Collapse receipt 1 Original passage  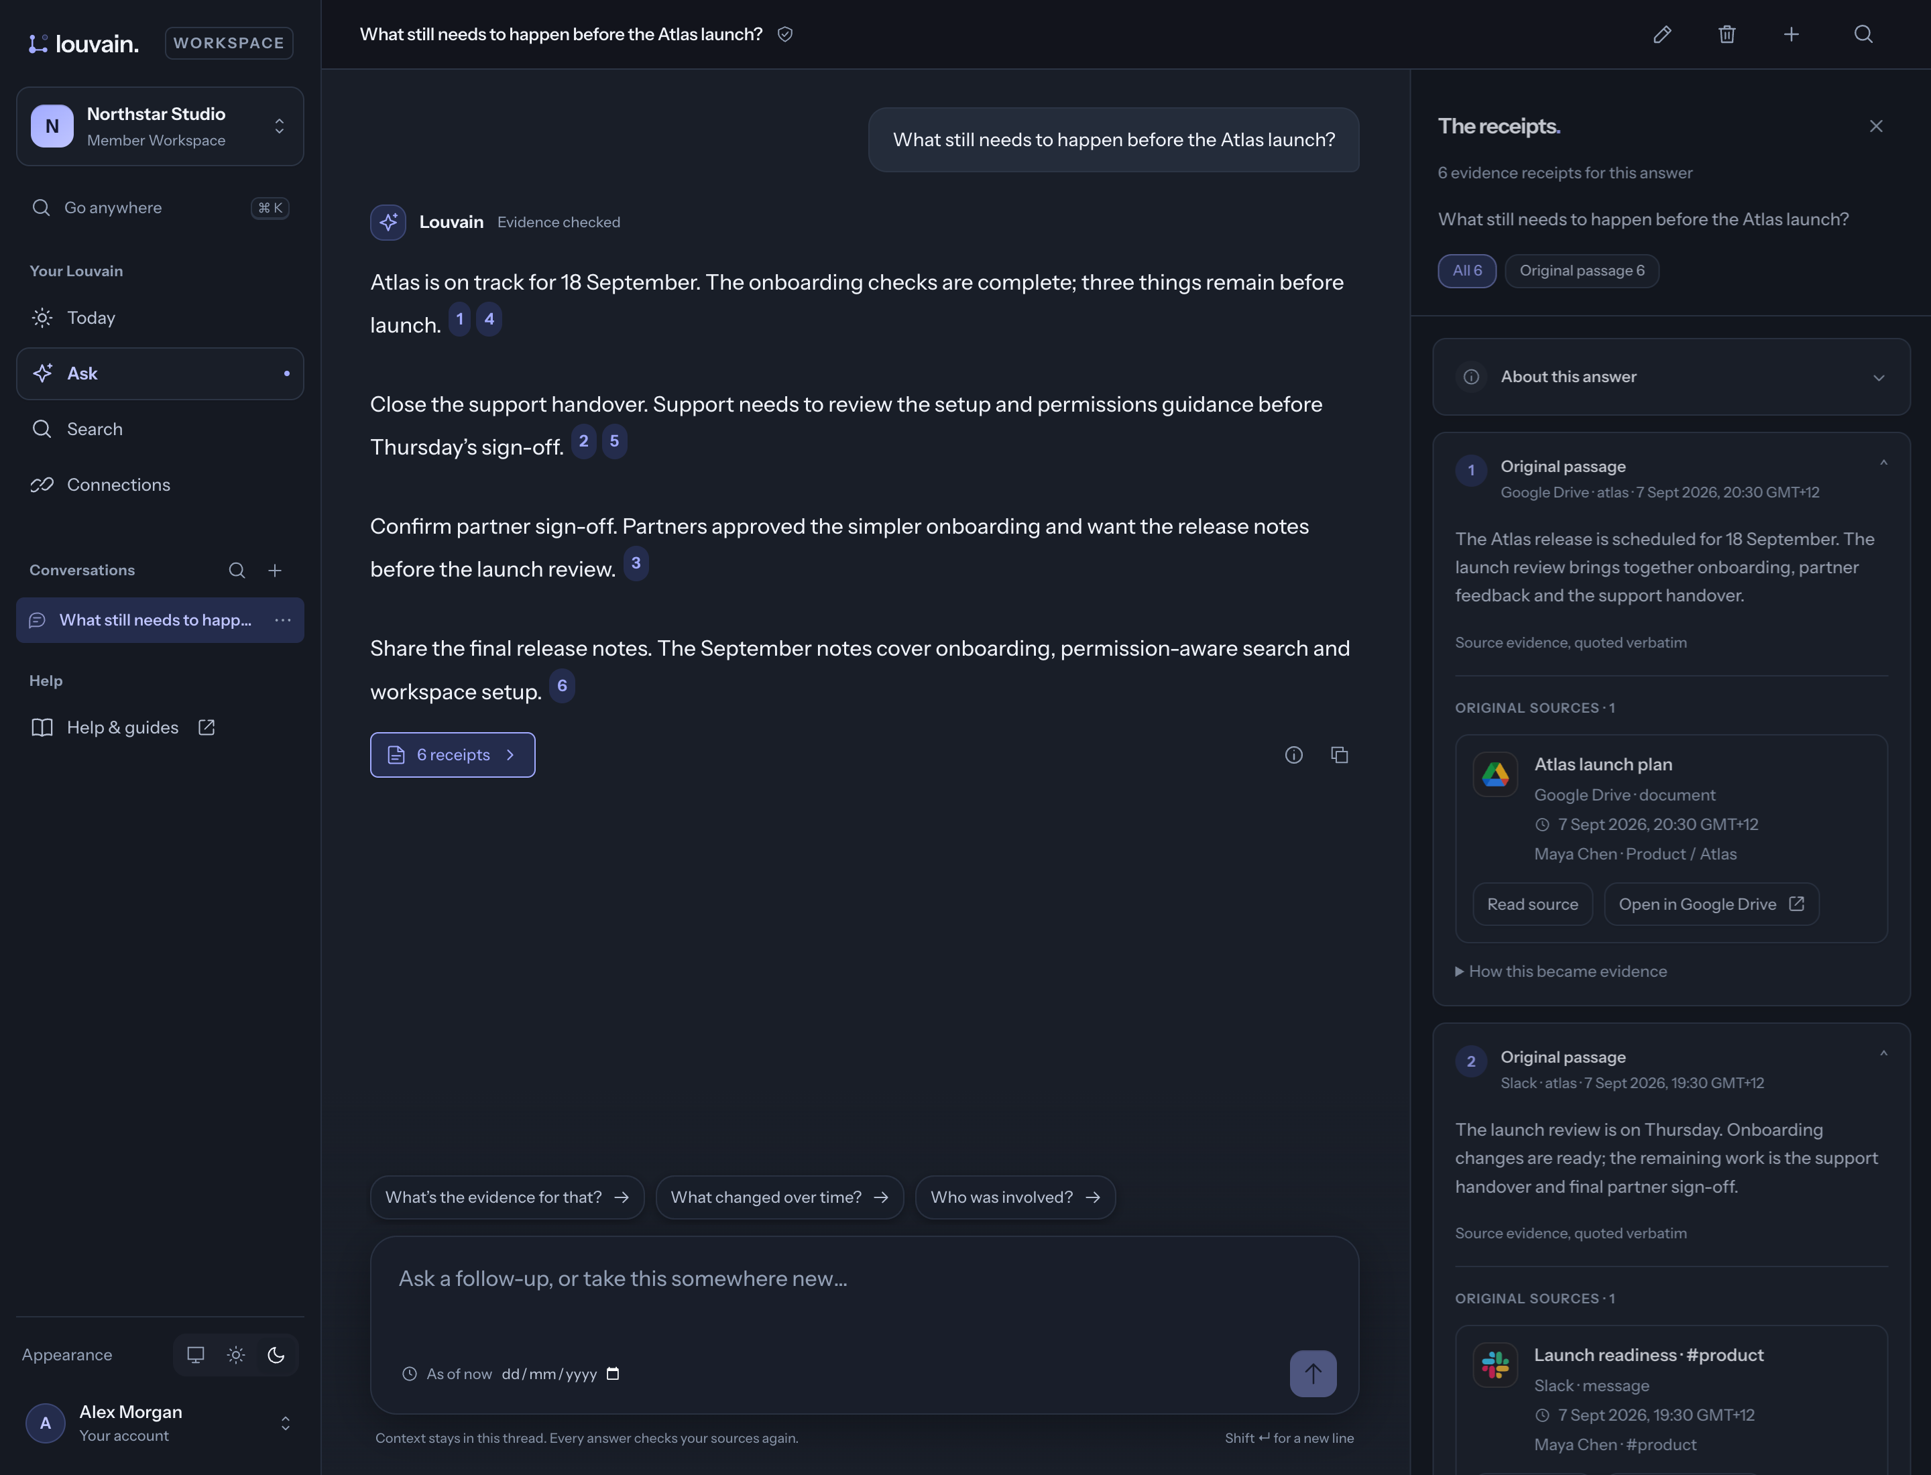[1883, 463]
